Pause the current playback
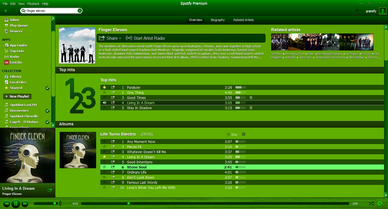The image size is (388, 209). (x=16, y=203)
